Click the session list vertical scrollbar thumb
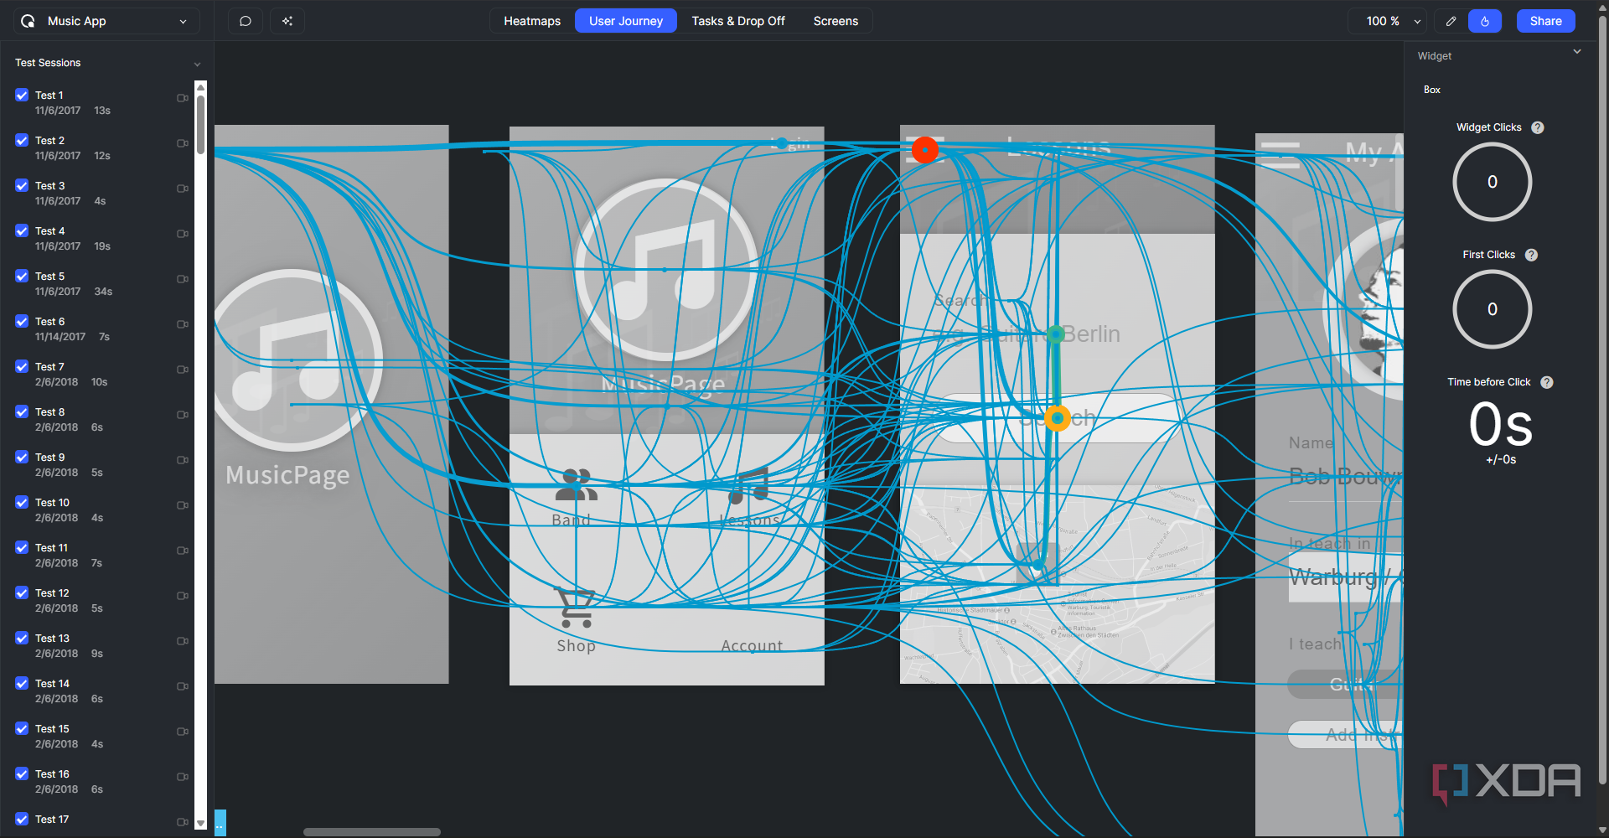Image resolution: width=1609 pixels, height=838 pixels. [200, 124]
